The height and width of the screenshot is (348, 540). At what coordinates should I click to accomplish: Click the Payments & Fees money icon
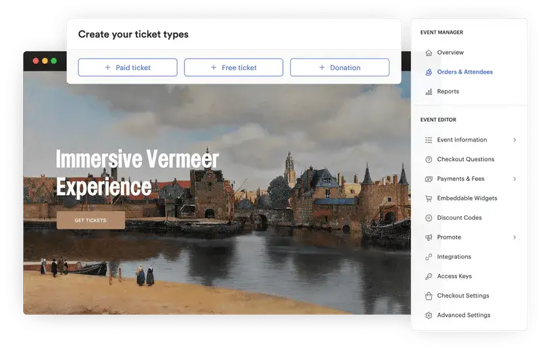[x=429, y=179]
